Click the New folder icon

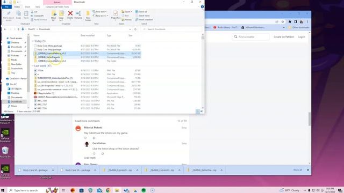point(88,16)
